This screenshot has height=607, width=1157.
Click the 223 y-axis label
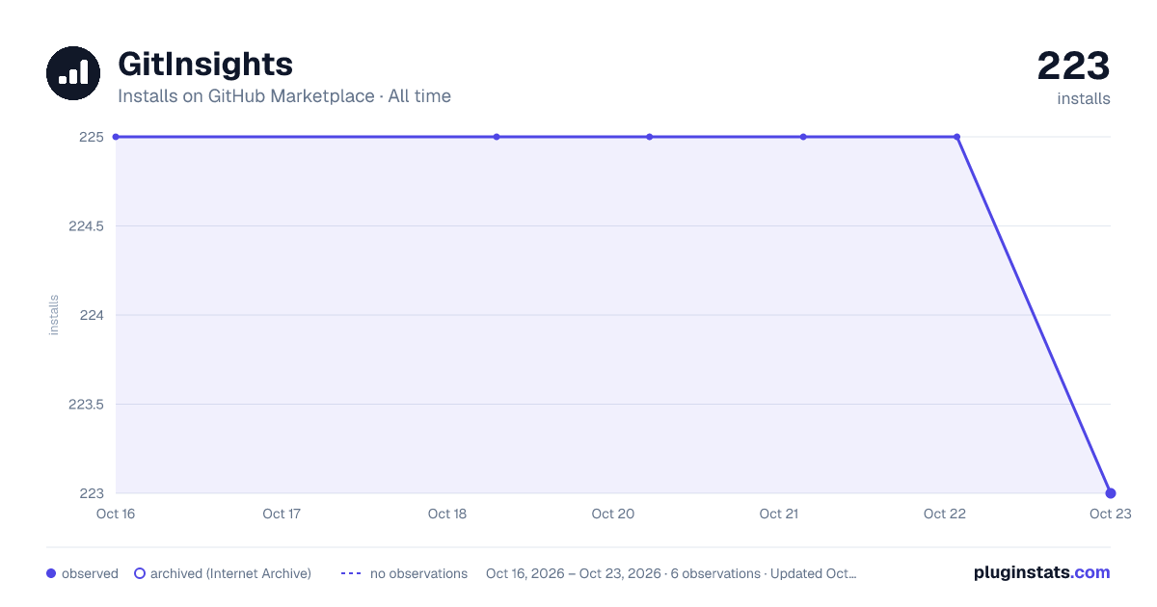92,493
